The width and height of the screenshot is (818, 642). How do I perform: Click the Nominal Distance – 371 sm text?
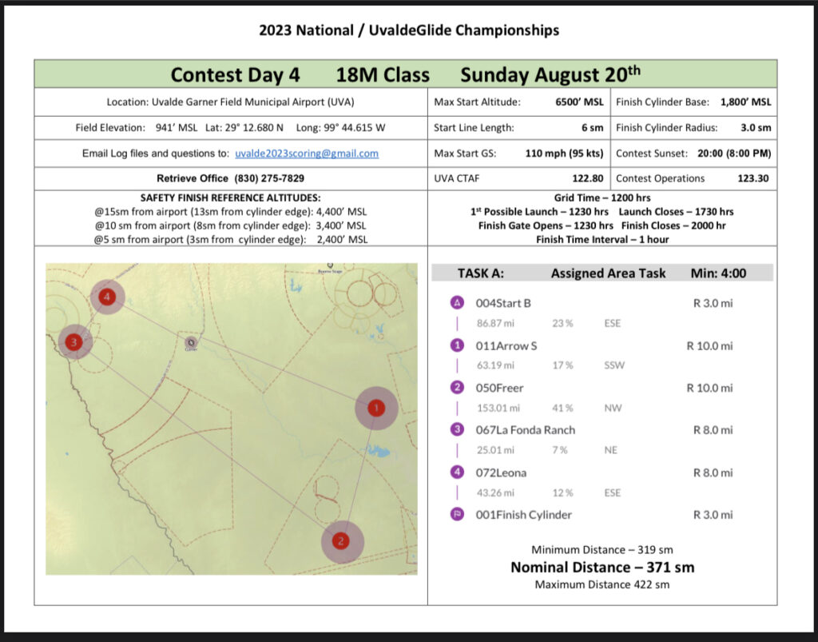602,567
